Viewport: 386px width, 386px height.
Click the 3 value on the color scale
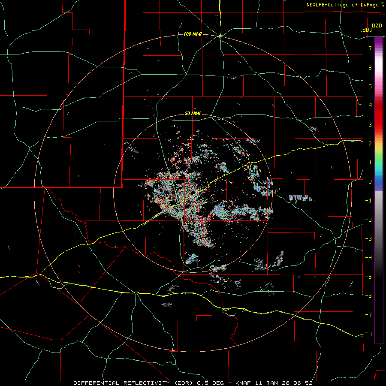[370, 124]
